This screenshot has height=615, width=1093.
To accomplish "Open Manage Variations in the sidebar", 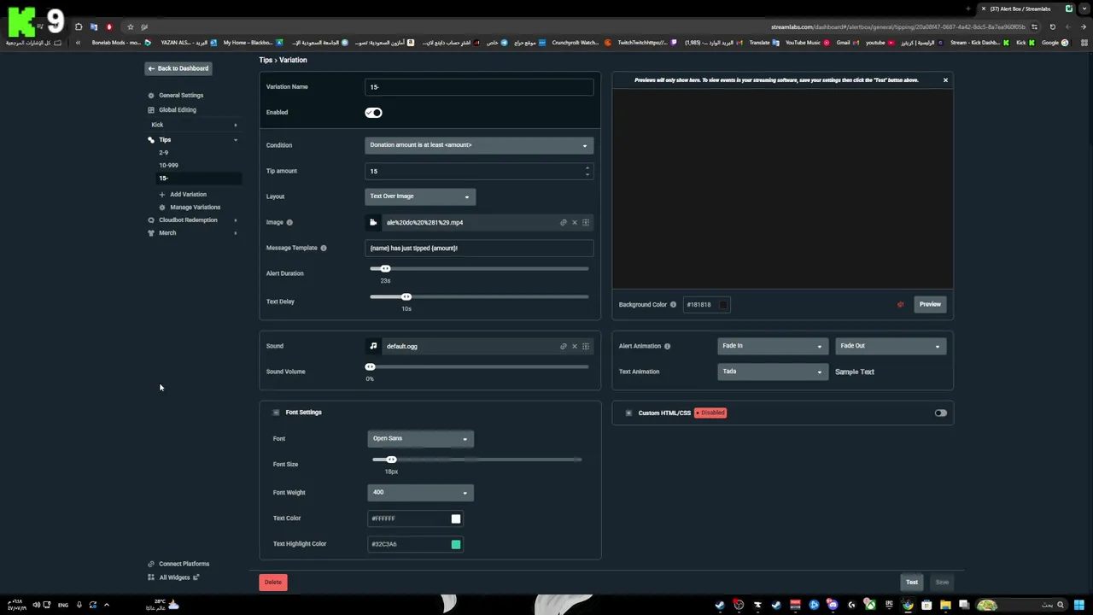I will tap(195, 207).
